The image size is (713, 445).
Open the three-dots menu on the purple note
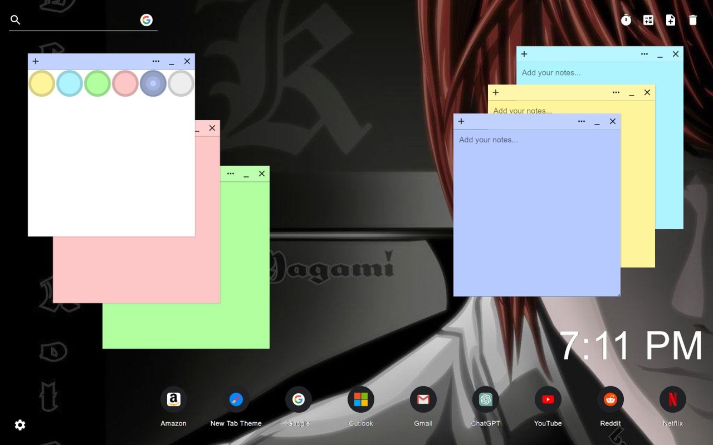(x=582, y=121)
